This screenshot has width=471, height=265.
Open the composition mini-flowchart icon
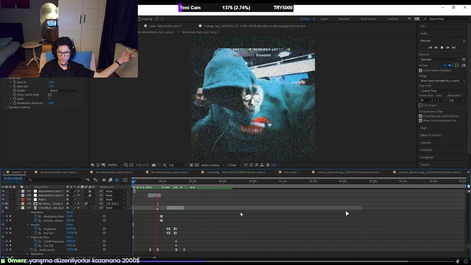[x=88, y=180]
